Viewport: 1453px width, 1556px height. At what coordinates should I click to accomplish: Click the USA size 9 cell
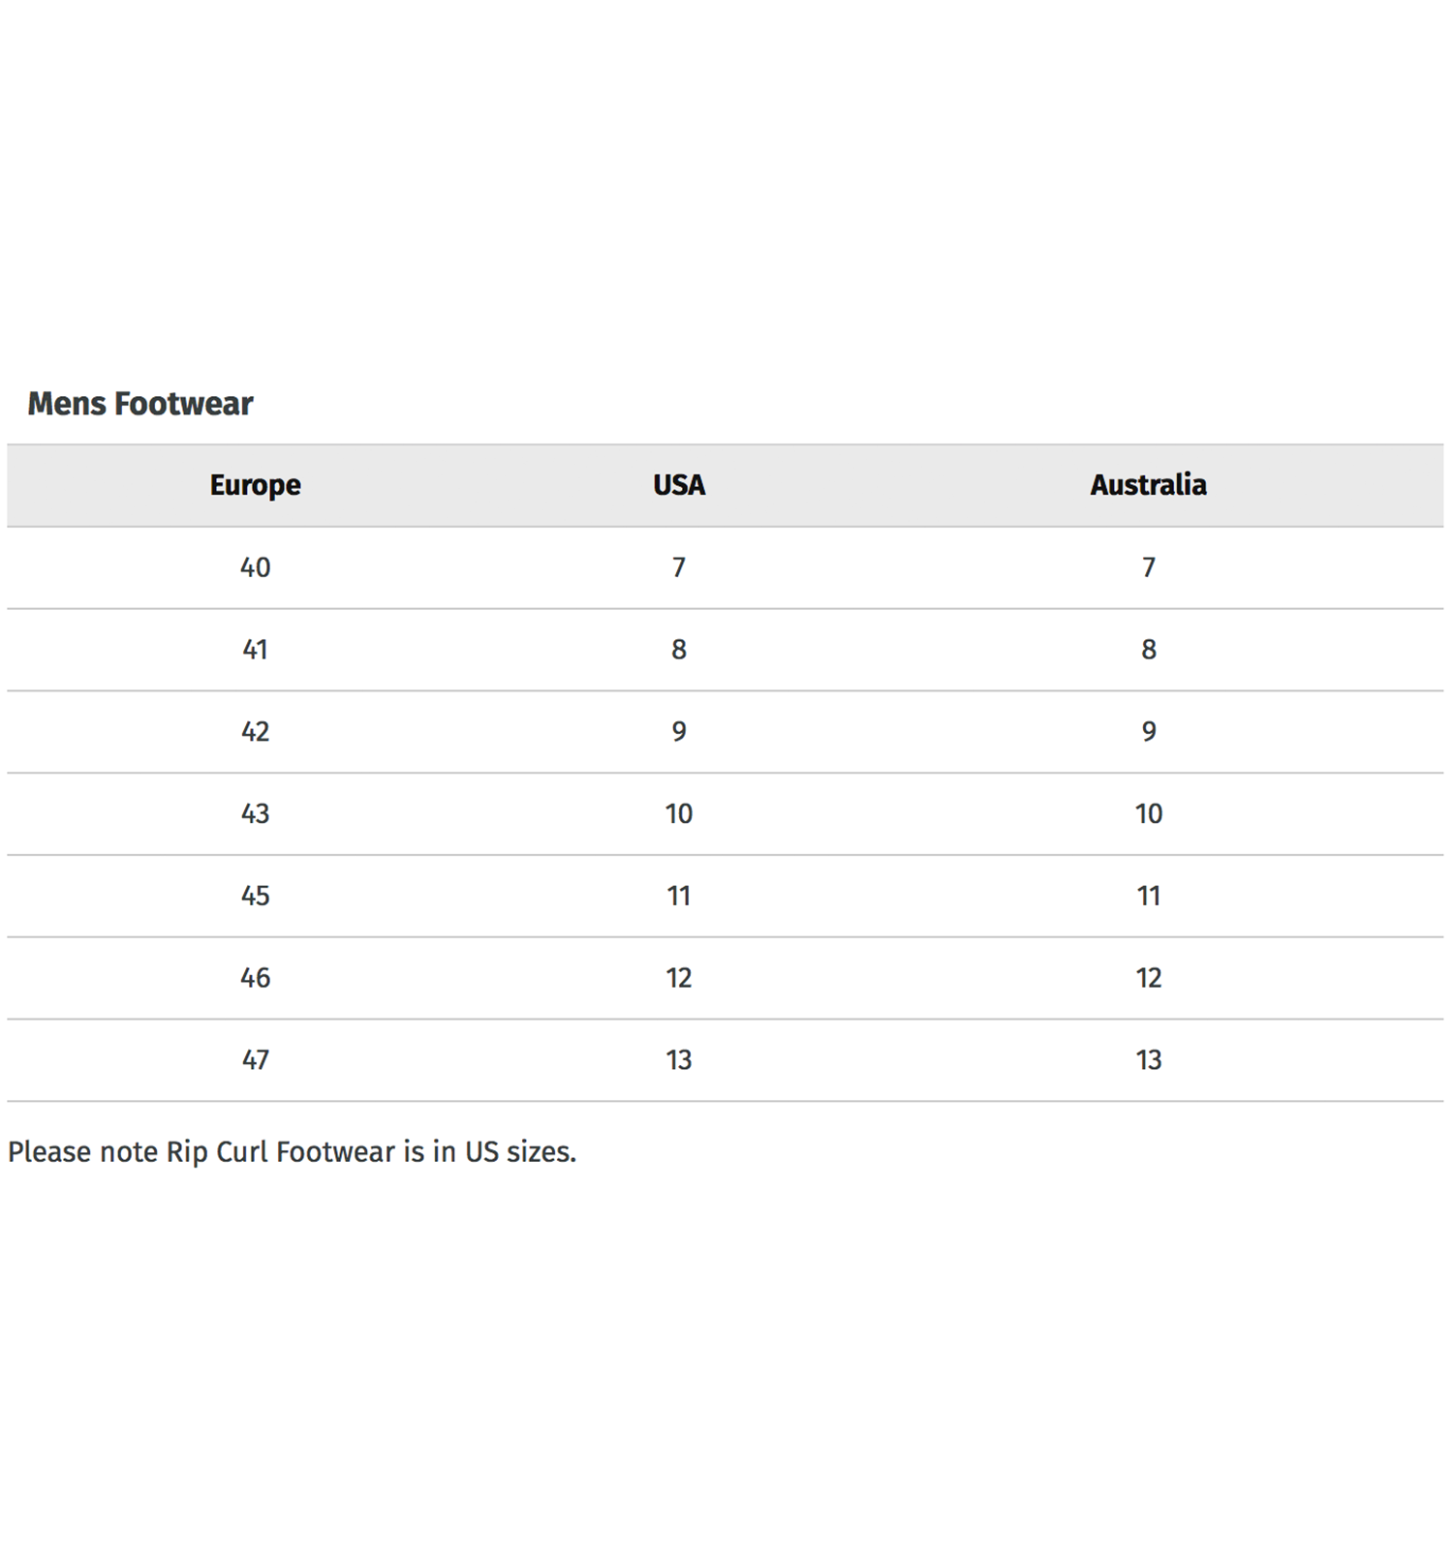[679, 732]
